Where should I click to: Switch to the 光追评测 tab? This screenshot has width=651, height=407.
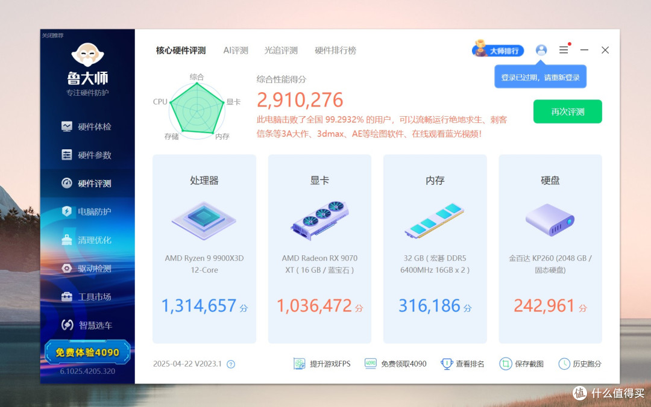click(281, 51)
